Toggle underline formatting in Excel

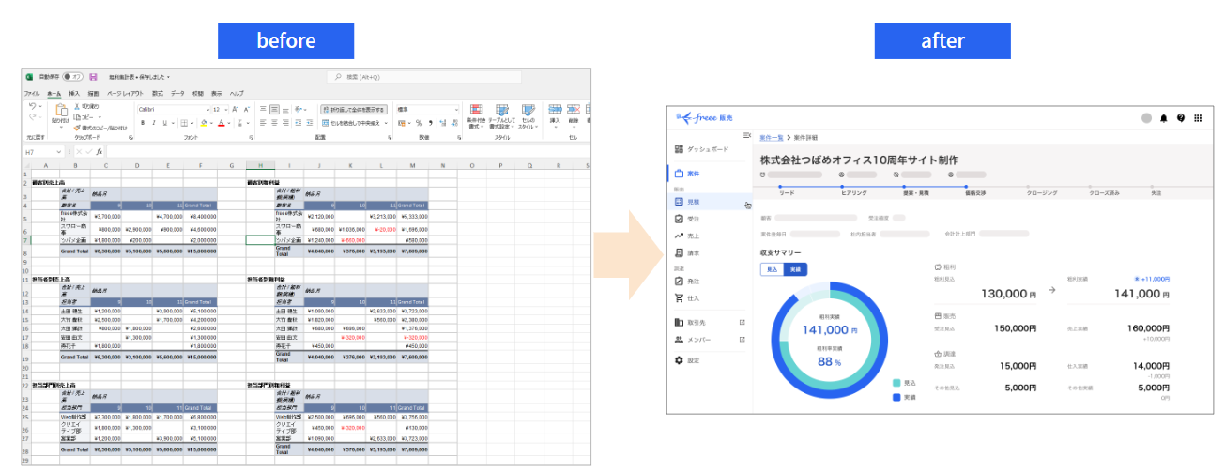(x=165, y=123)
